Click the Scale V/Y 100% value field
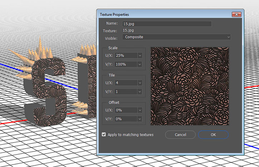This screenshot has width=259, height=167. (126, 64)
